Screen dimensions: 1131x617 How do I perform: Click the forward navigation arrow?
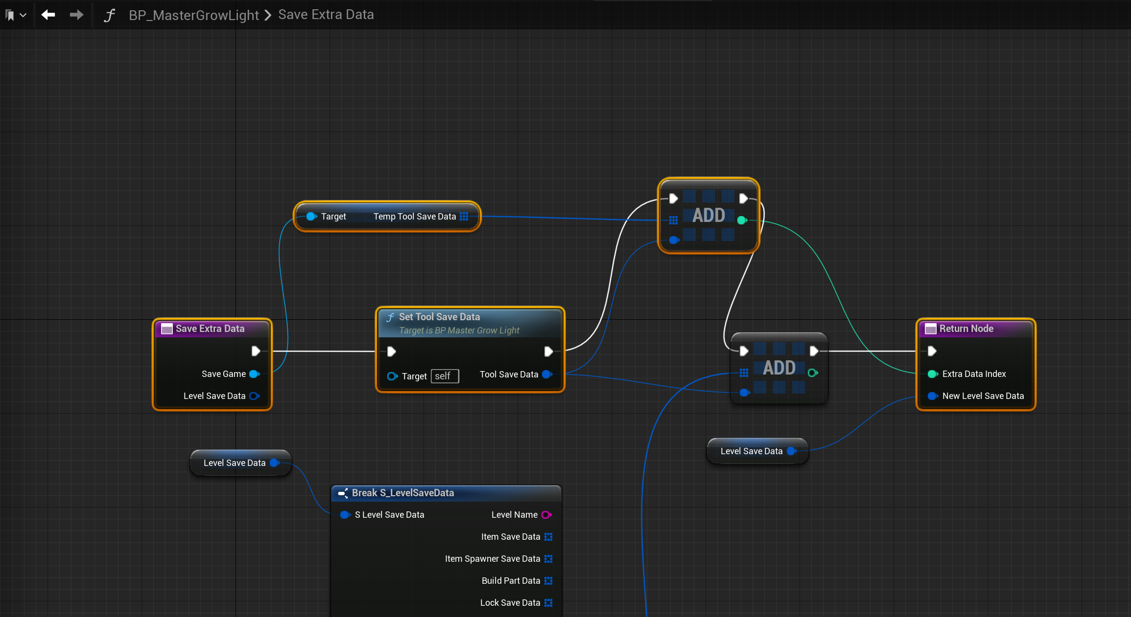tap(76, 15)
